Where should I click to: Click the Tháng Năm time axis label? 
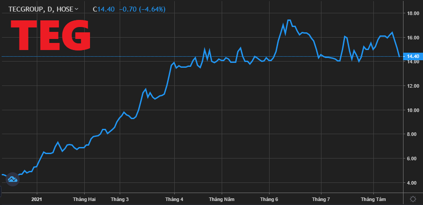222,199
